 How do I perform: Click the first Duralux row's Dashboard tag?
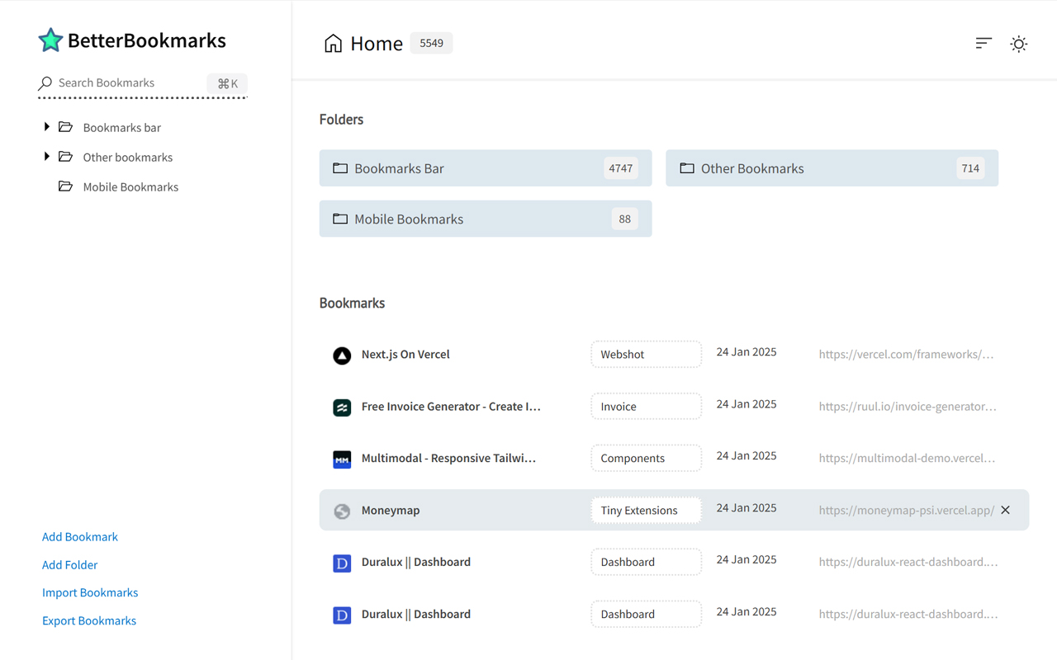646,562
